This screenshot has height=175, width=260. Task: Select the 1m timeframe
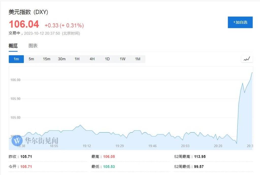16,59
